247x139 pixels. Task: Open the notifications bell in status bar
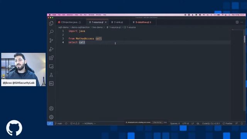point(242,124)
